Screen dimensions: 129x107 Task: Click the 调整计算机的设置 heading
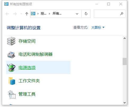24,28
